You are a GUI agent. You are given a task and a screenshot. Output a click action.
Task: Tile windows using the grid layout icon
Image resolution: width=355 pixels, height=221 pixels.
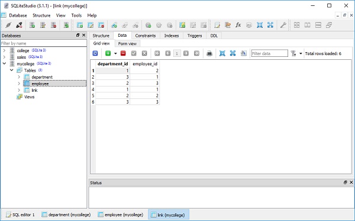(296, 25)
